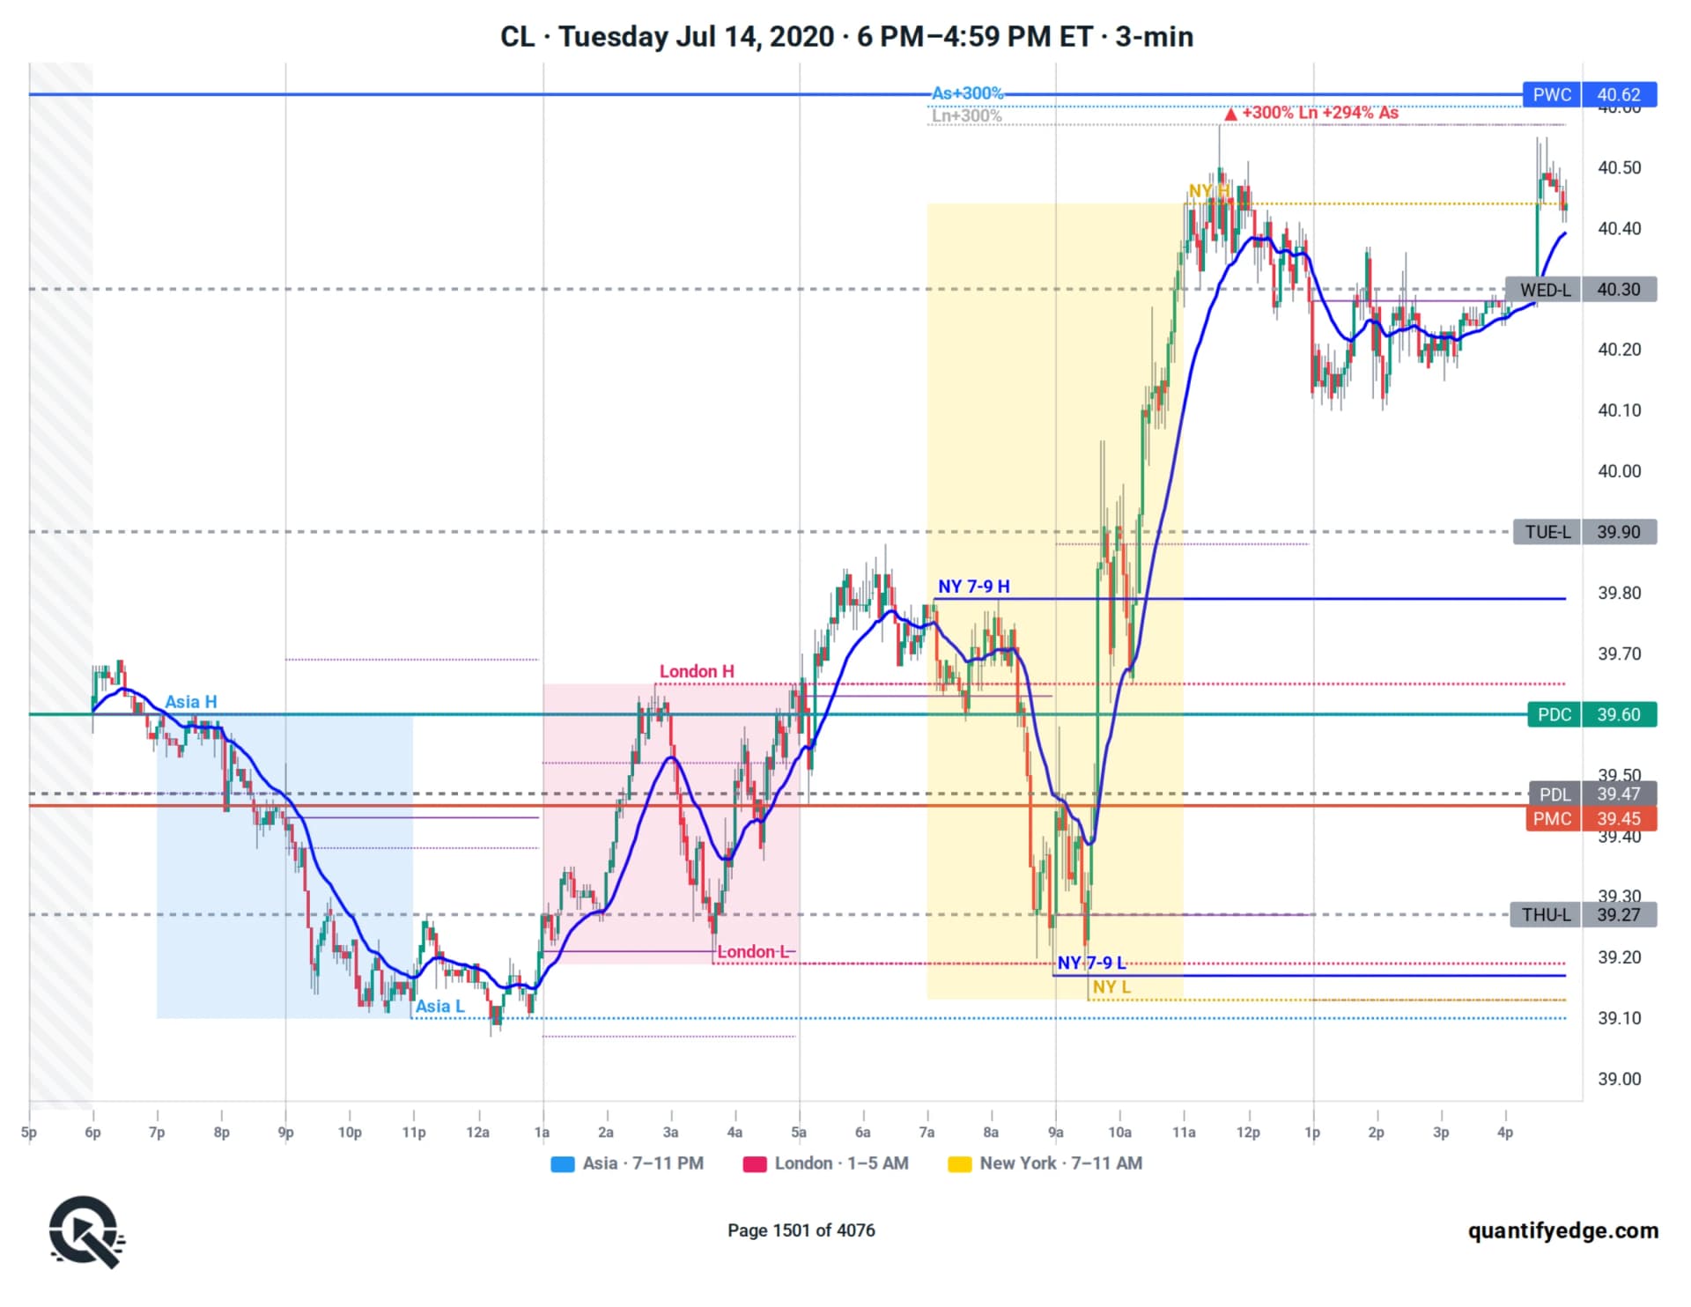Click the PDL level label
This screenshot has width=1691, height=1307.
click(x=1554, y=794)
